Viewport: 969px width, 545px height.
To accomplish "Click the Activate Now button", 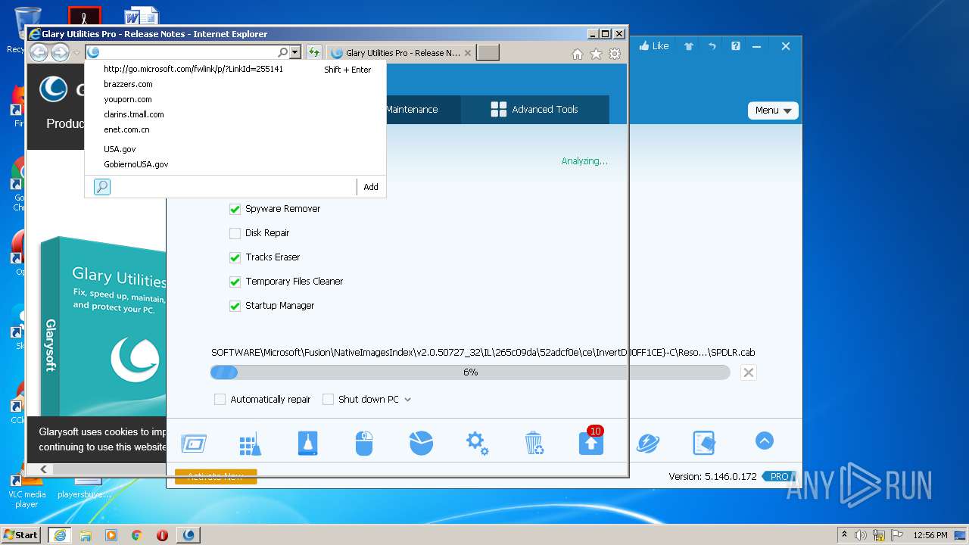I will click(216, 476).
